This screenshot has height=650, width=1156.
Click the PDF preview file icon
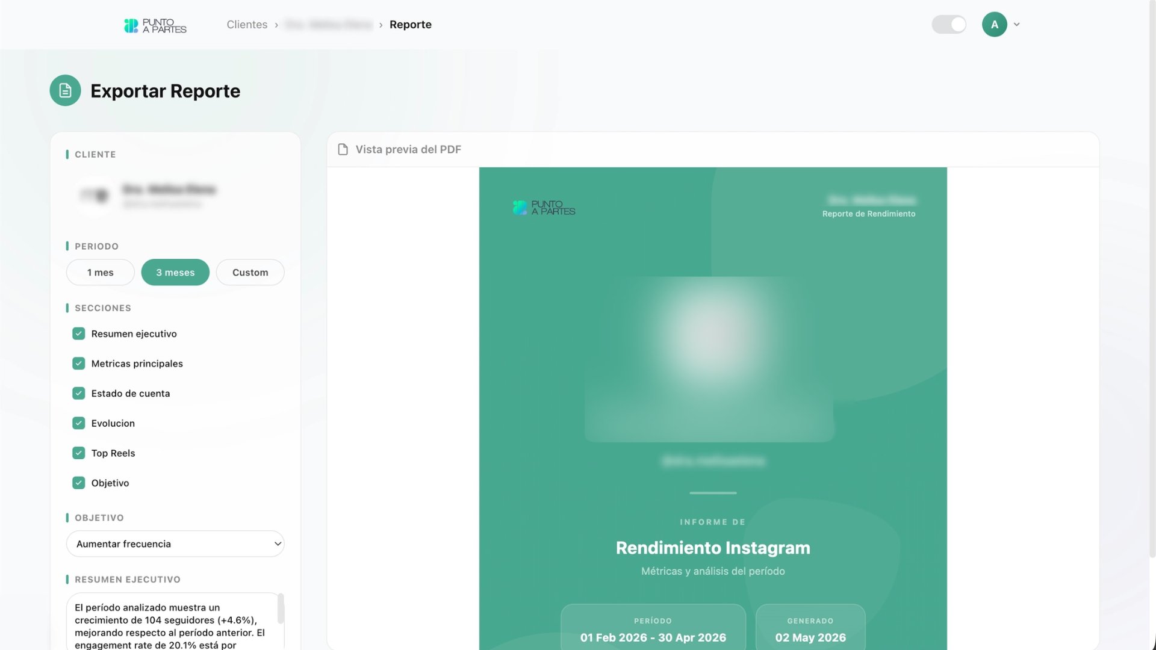click(x=343, y=149)
